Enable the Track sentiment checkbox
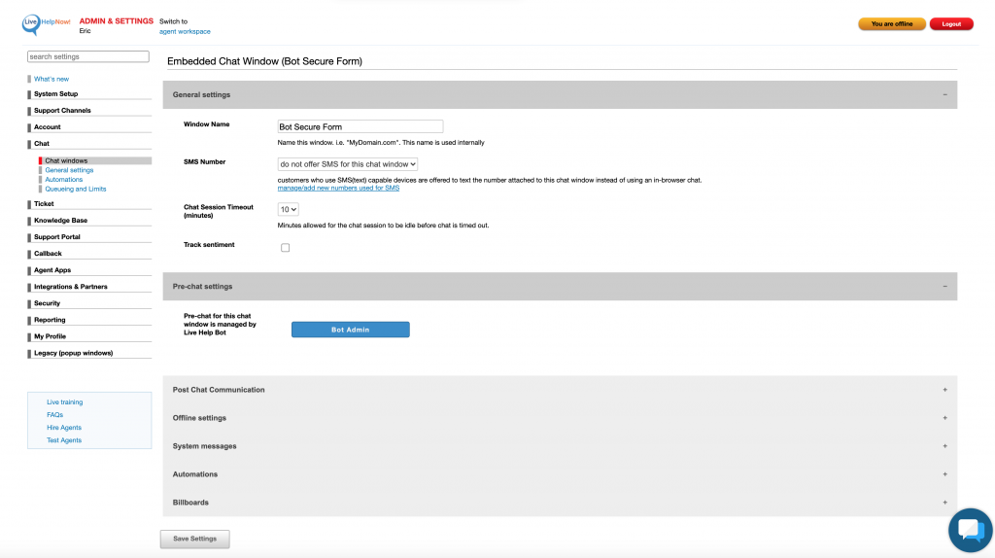 (286, 248)
